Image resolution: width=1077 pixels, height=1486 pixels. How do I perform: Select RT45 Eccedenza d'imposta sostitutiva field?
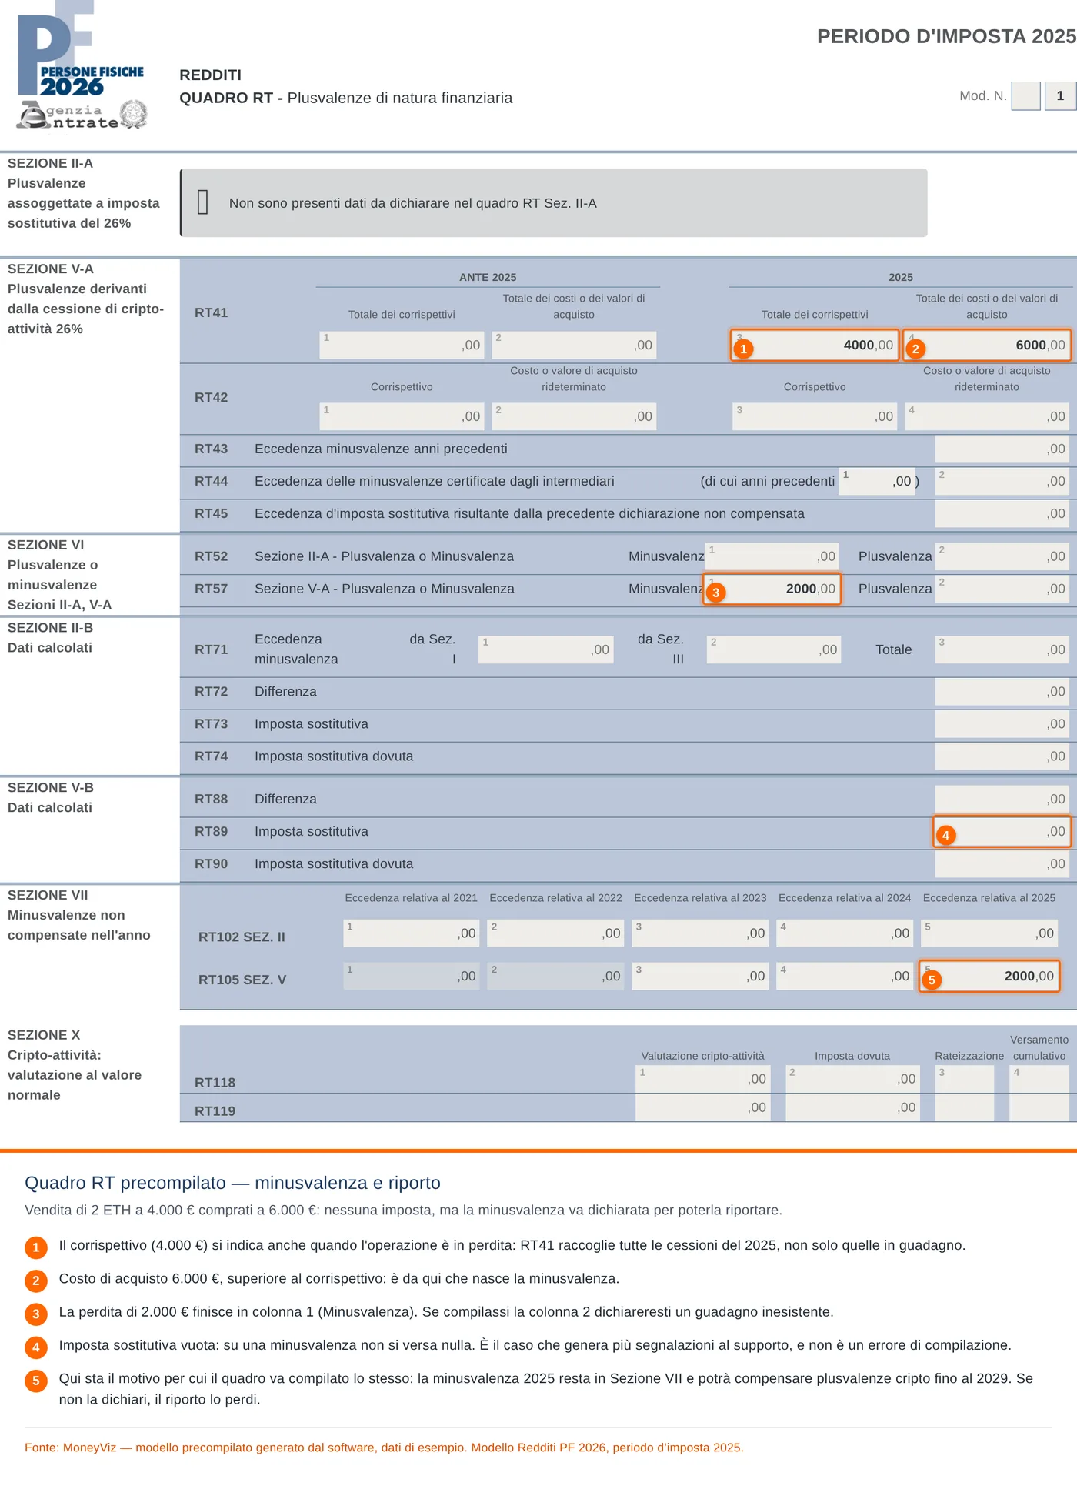click(x=1002, y=513)
